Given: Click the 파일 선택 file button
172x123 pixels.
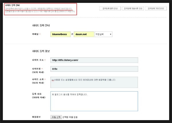Looking at the screenshot, I should (x=56, y=117).
